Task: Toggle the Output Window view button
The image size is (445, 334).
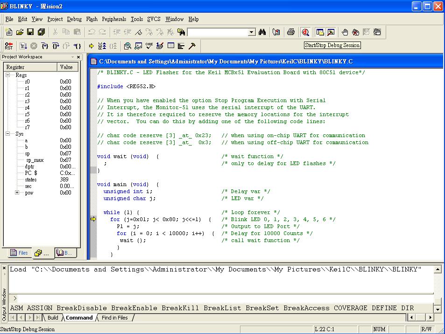Action: coord(331,32)
